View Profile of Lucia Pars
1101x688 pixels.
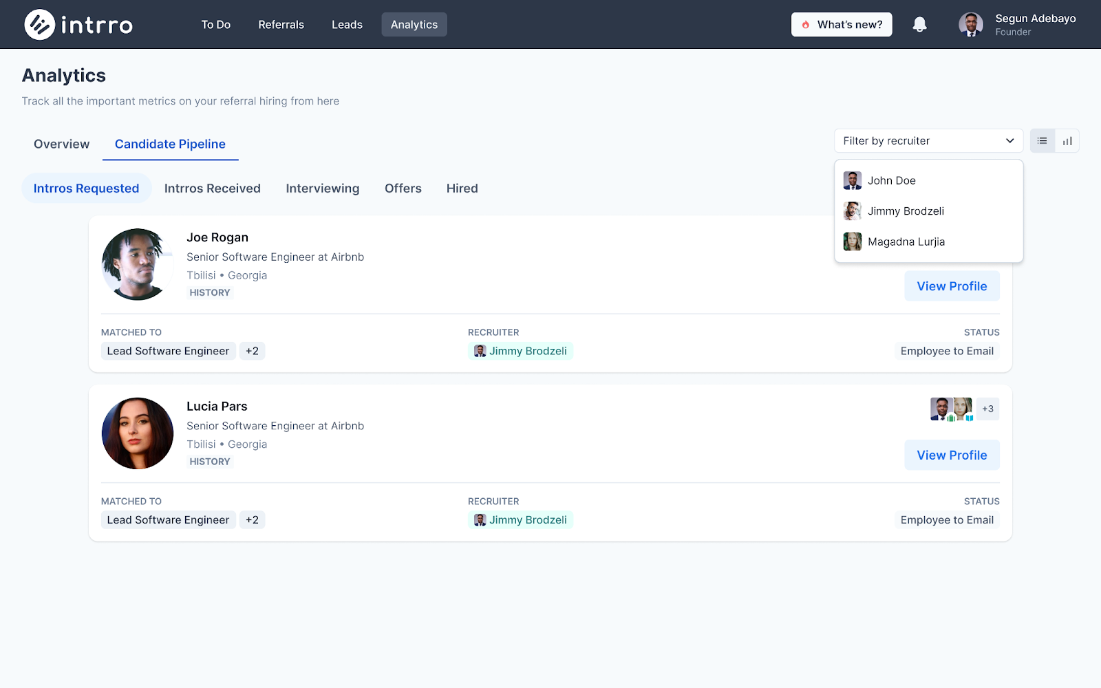point(952,455)
